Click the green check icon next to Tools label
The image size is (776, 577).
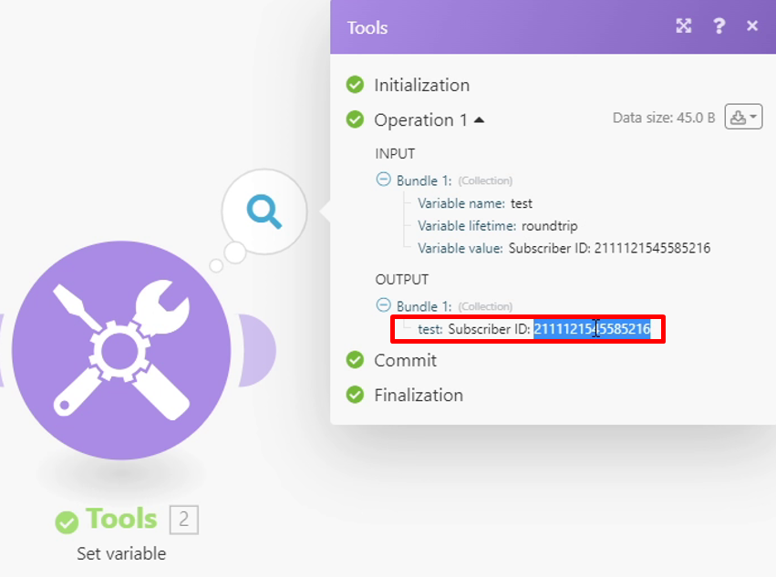[x=67, y=520]
